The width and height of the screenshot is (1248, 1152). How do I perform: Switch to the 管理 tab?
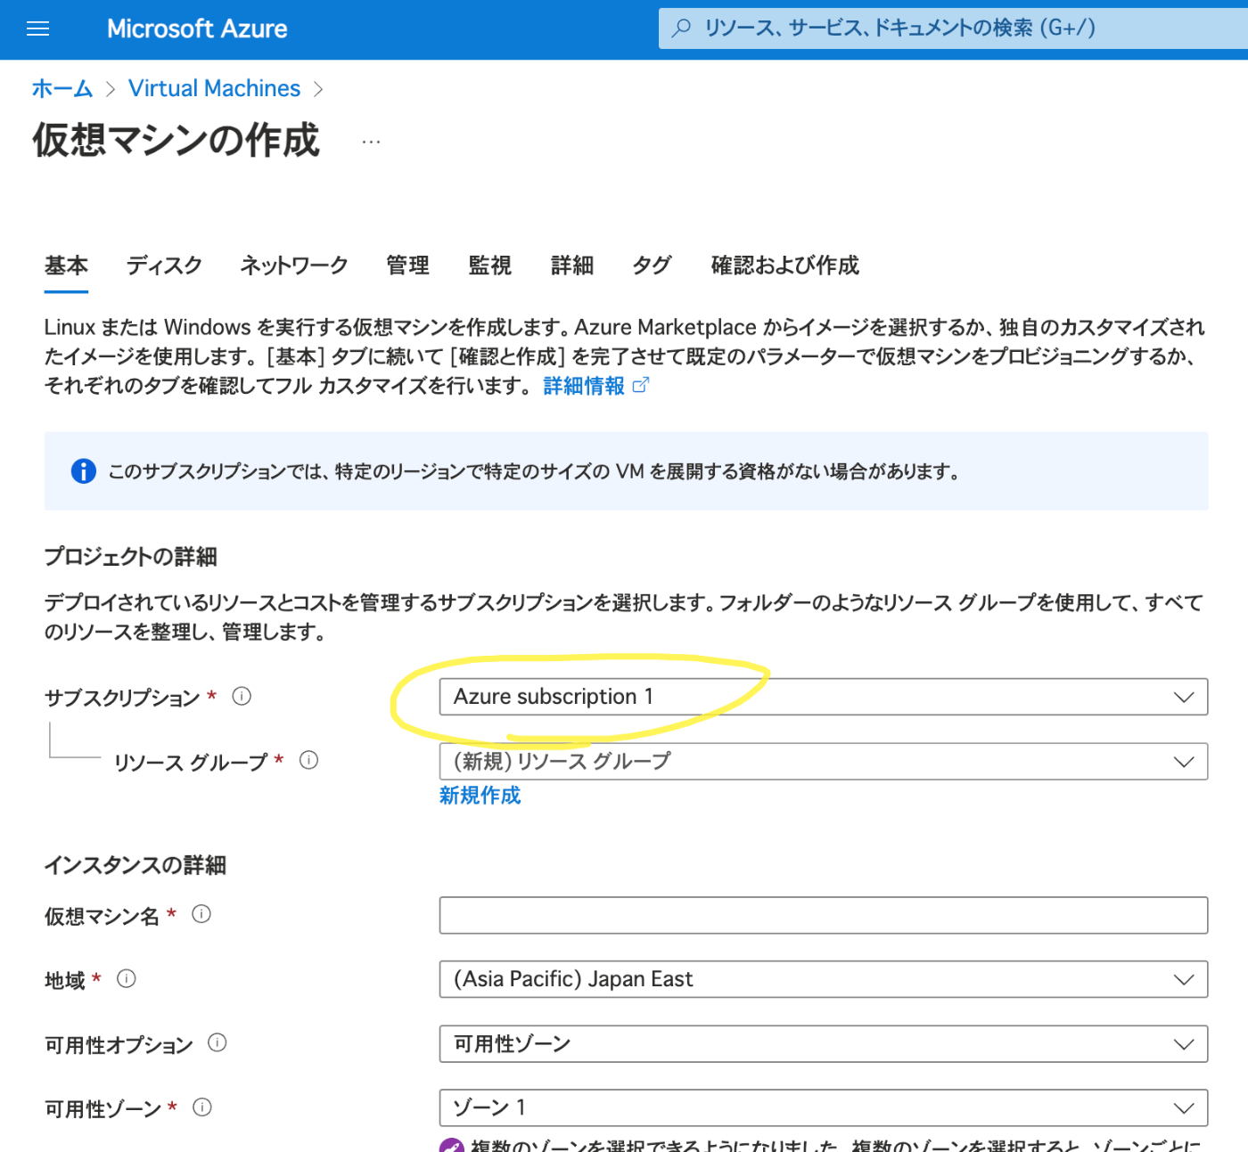408,266
